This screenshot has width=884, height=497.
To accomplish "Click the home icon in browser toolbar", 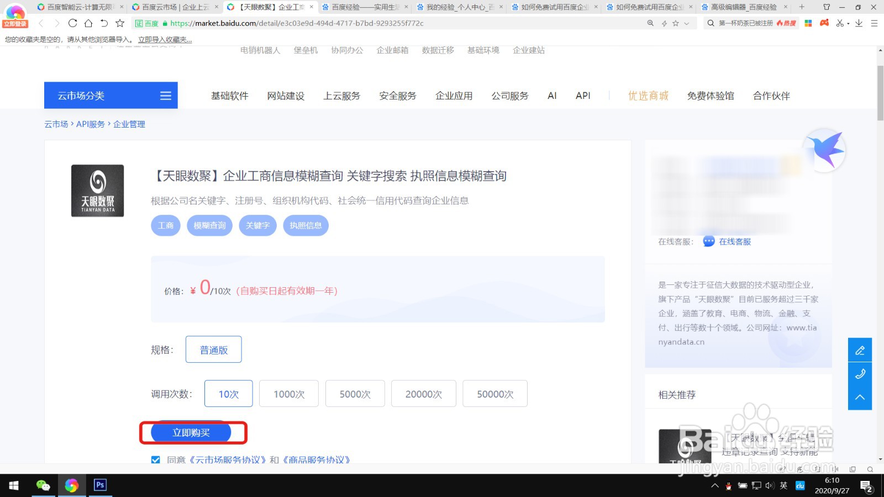I will pos(88,23).
